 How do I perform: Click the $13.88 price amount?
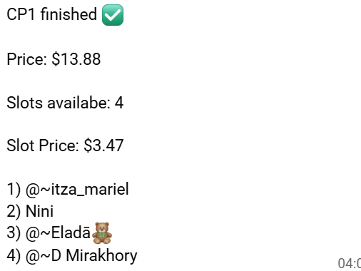(76, 59)
